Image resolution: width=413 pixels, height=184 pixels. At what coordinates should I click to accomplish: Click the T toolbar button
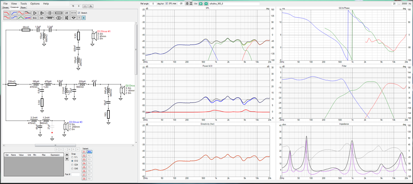[x=79, y=18]
